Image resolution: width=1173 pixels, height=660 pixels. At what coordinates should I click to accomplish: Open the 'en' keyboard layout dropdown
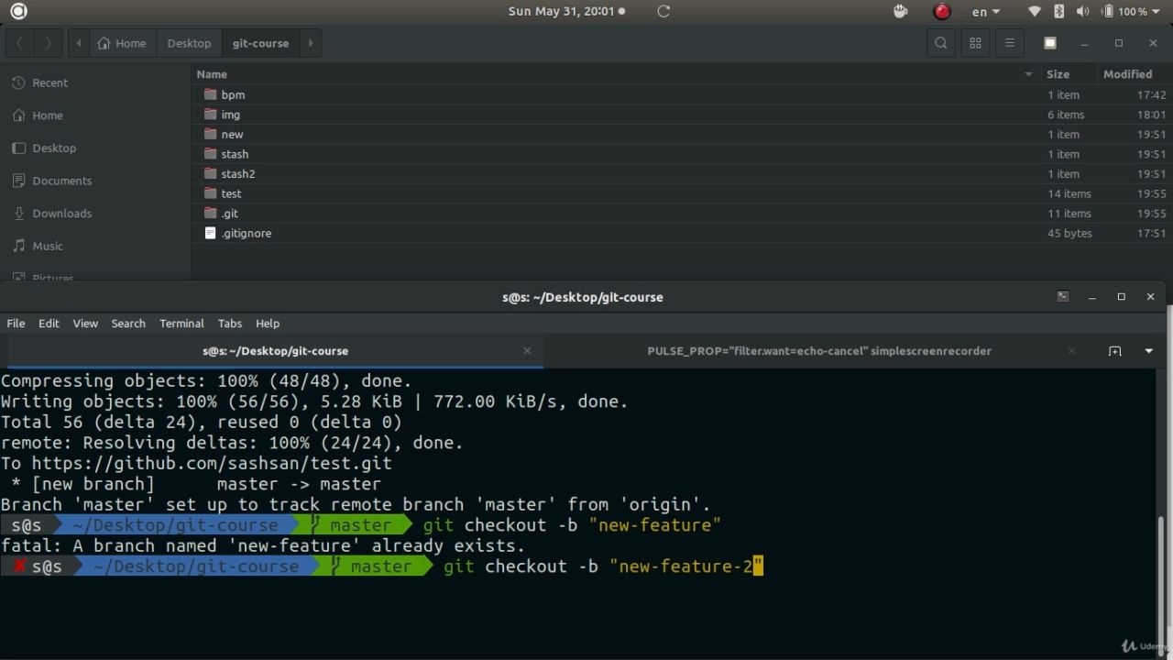click(986, 11)
